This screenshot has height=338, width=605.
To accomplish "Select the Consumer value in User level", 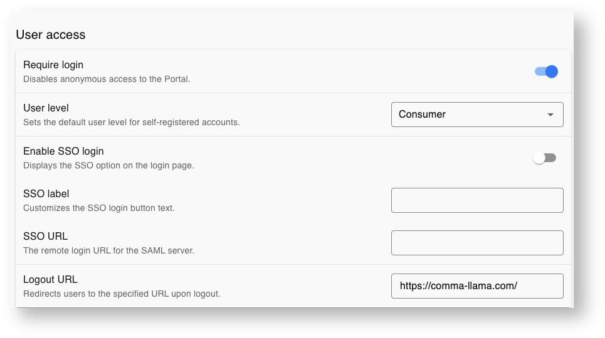I will [x=422, y=115].
